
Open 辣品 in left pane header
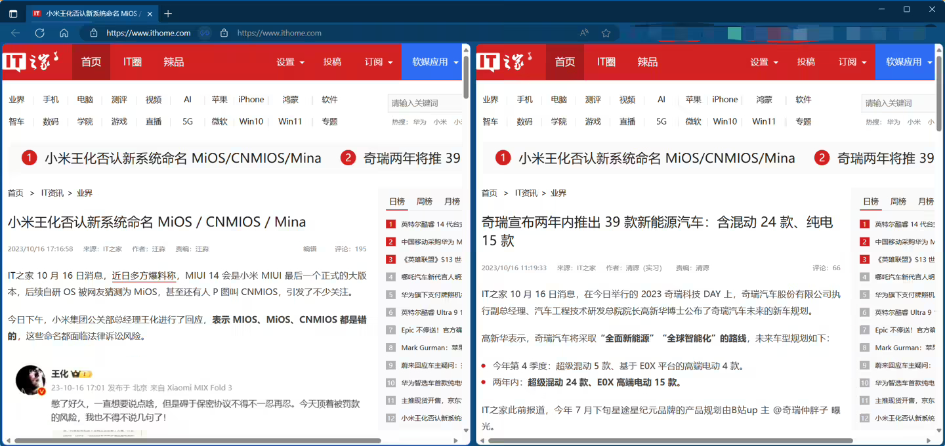tap(174, 62)
